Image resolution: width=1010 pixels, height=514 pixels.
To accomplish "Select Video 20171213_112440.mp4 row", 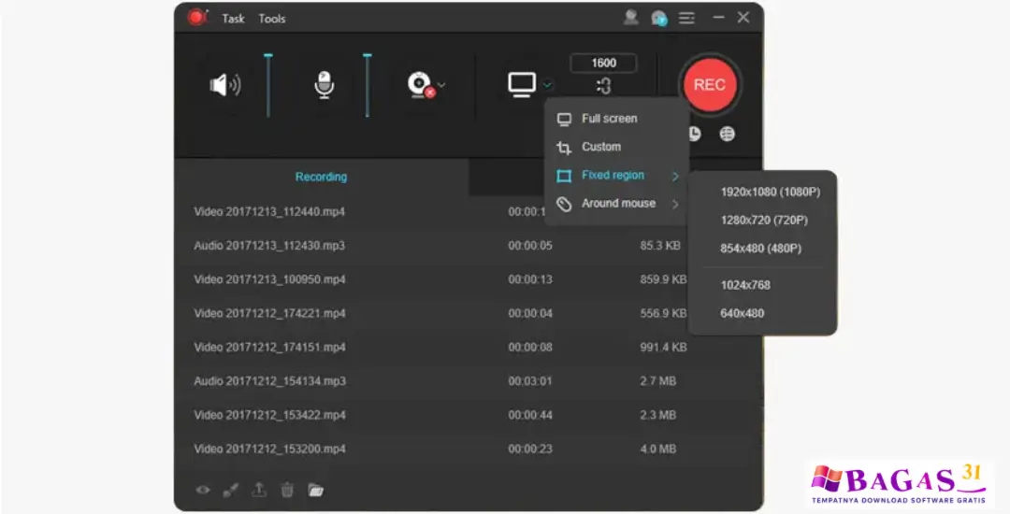I will point(469,211).
